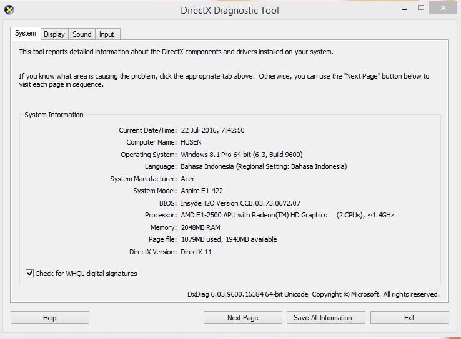Click the Operating System label

tap(149, 155)
